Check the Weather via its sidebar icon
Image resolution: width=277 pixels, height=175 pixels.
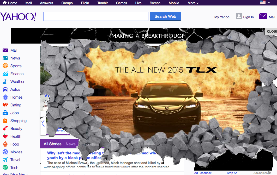(5, 81)
